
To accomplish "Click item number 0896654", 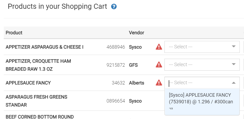I will pyautogui.click(x=116, y=101).
